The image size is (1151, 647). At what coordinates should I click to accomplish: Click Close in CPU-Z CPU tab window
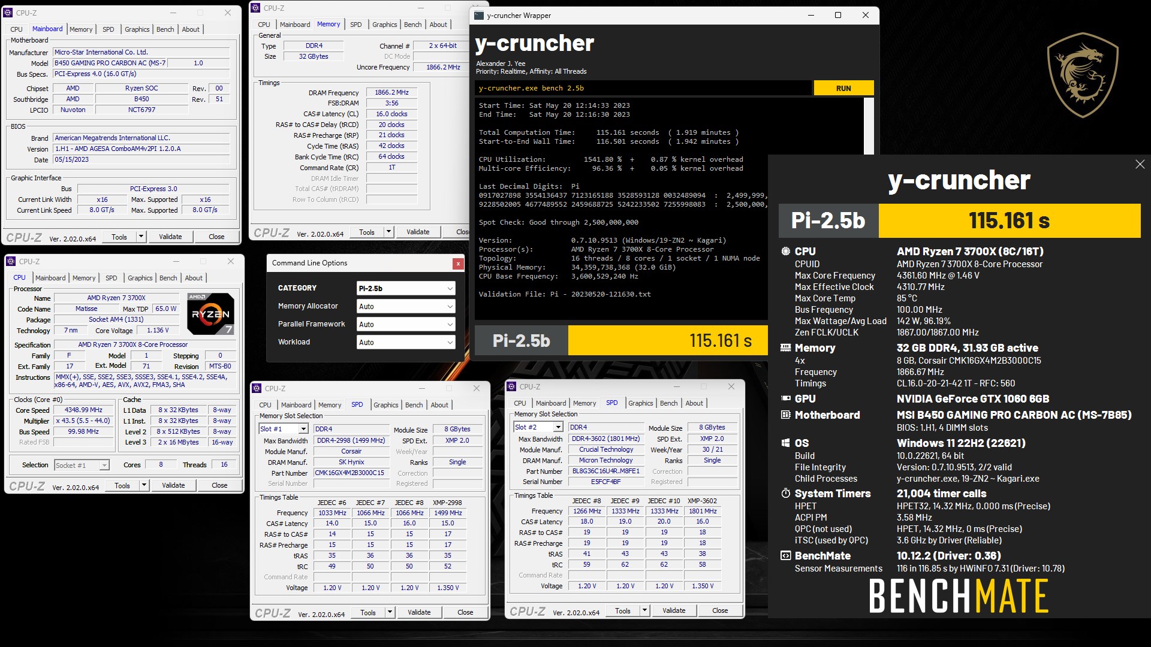[219, 485]
